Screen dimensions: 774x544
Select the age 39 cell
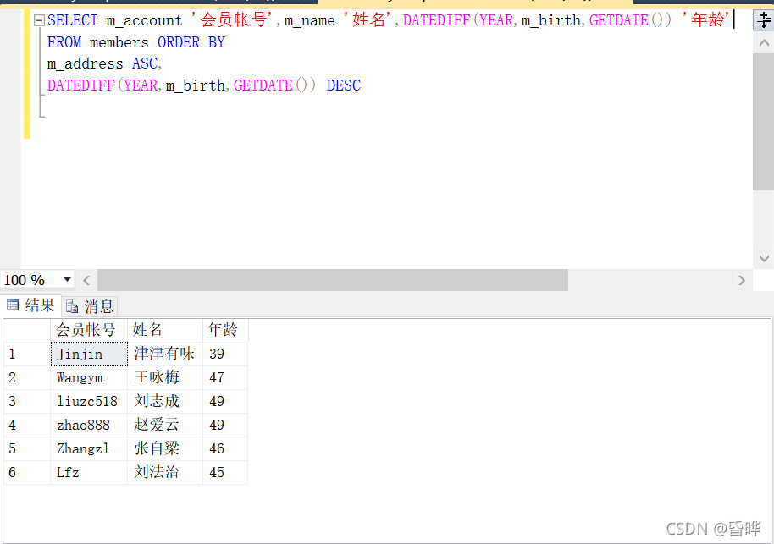pyautogui.click(x=225, y=354)
